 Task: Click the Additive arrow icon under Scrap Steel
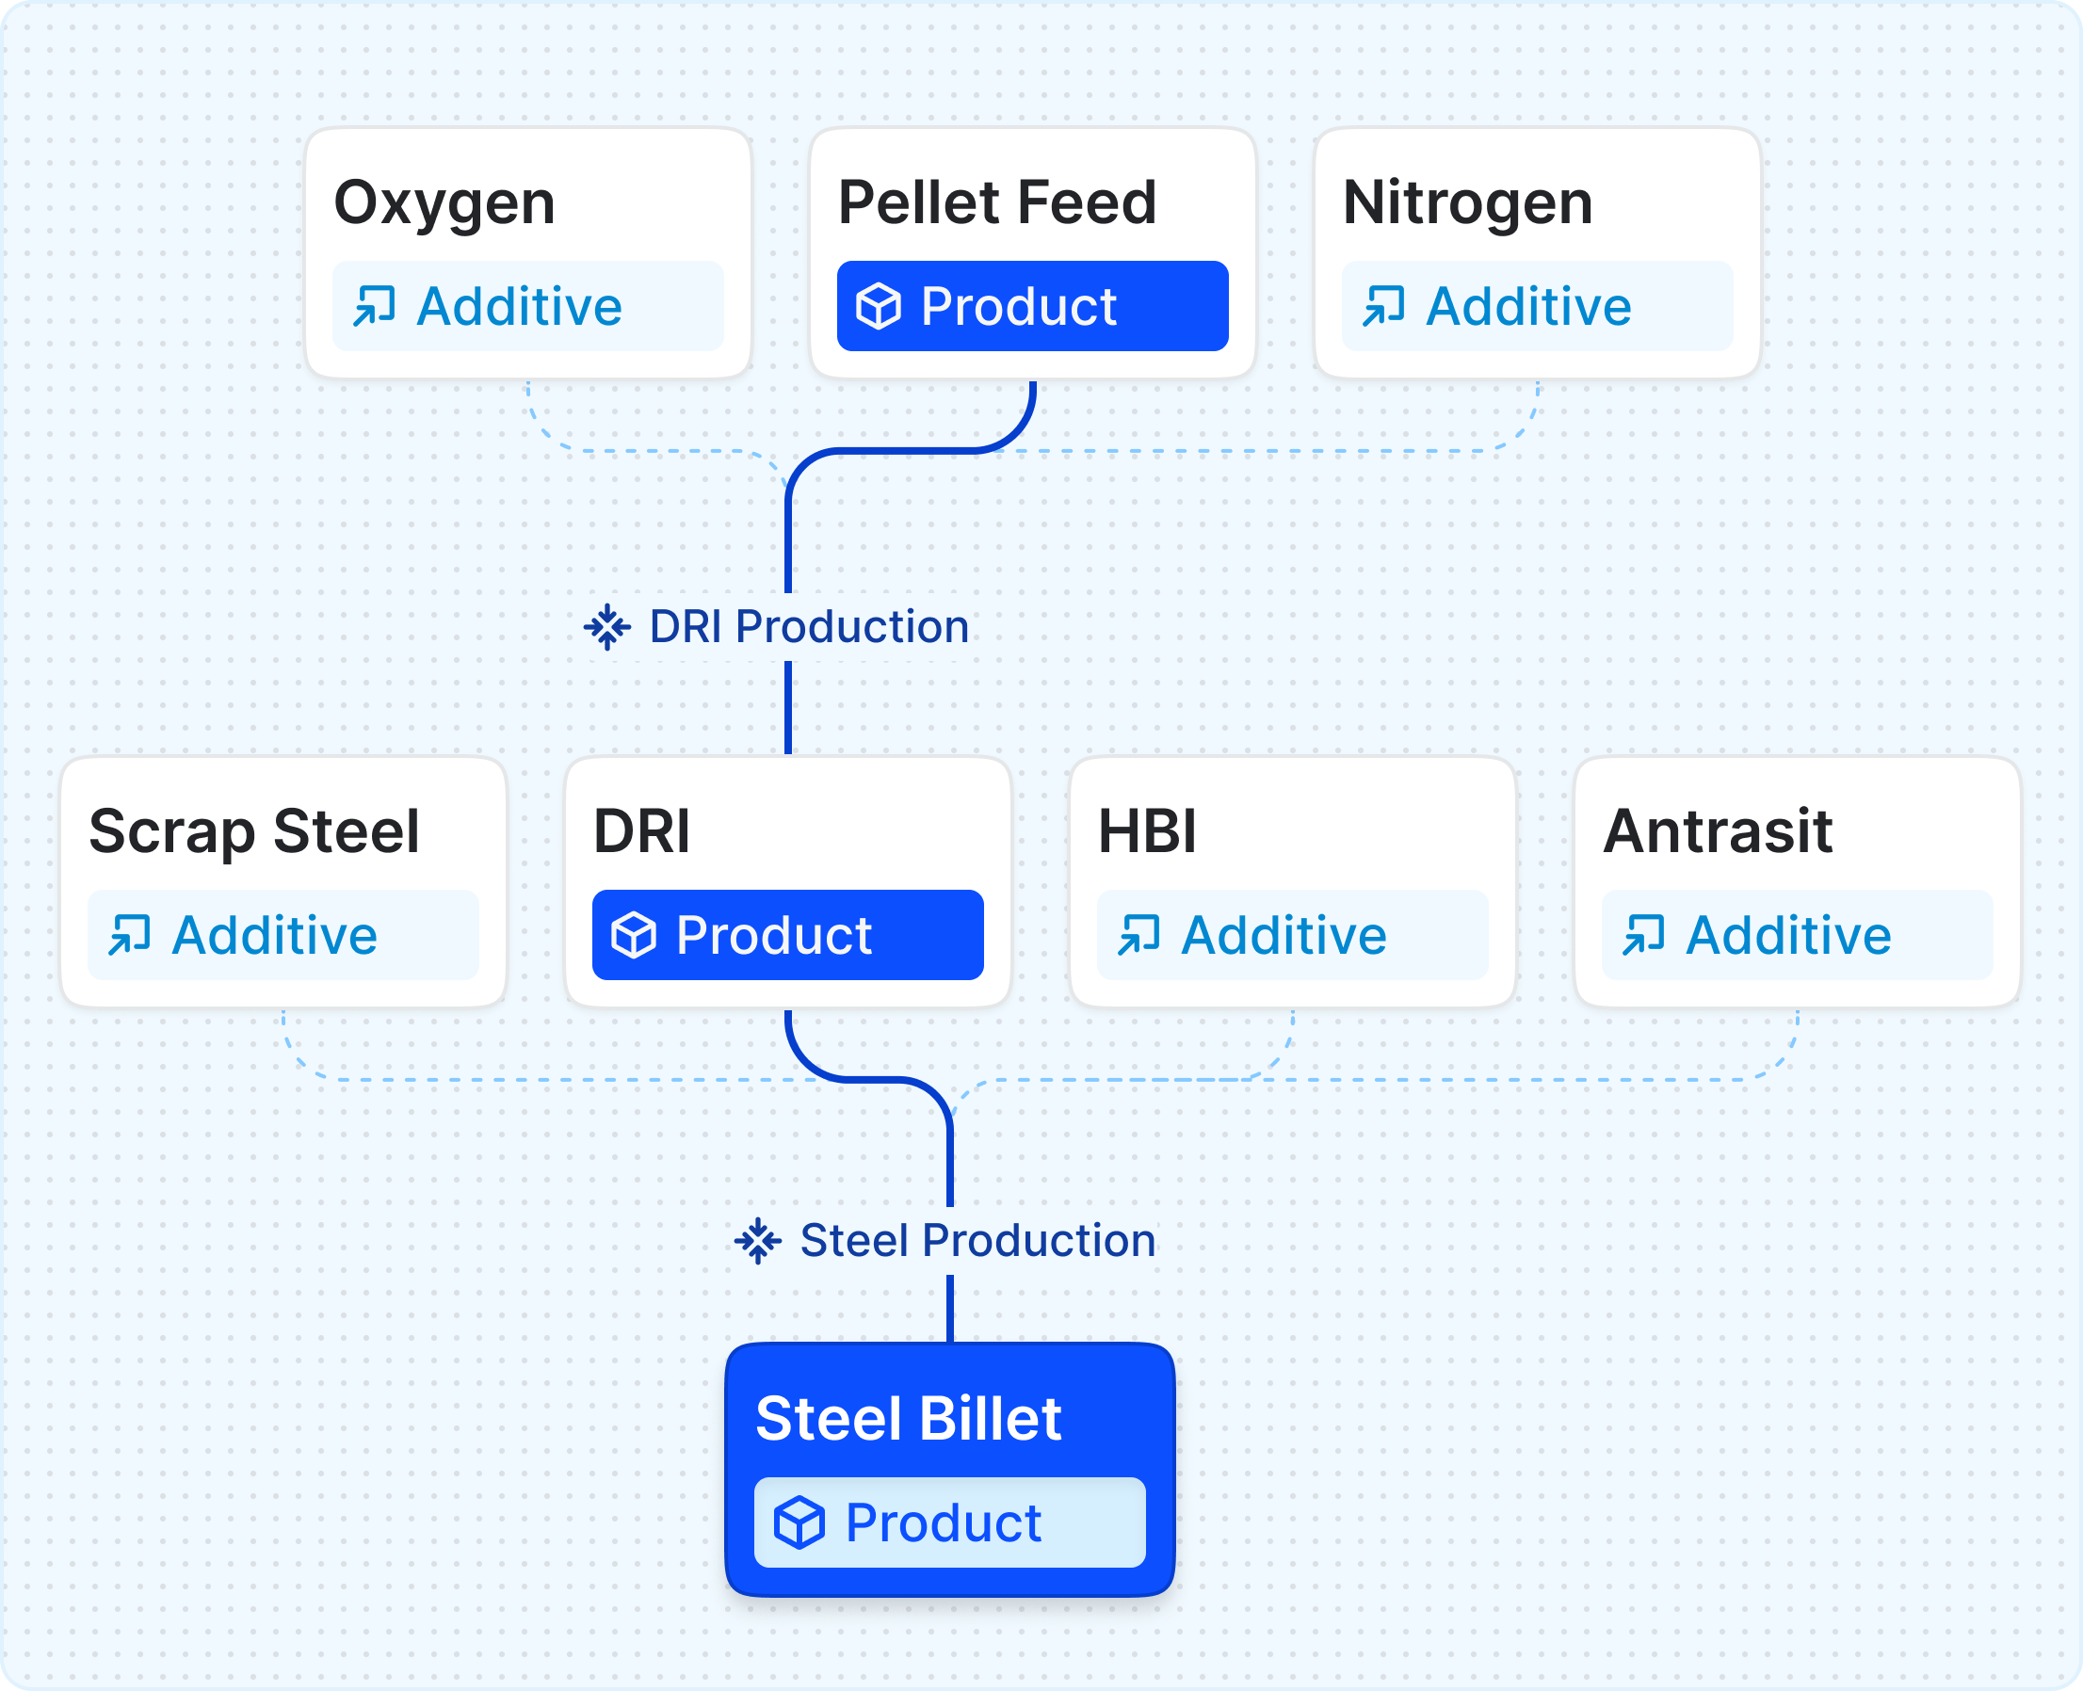pos(130,935)
